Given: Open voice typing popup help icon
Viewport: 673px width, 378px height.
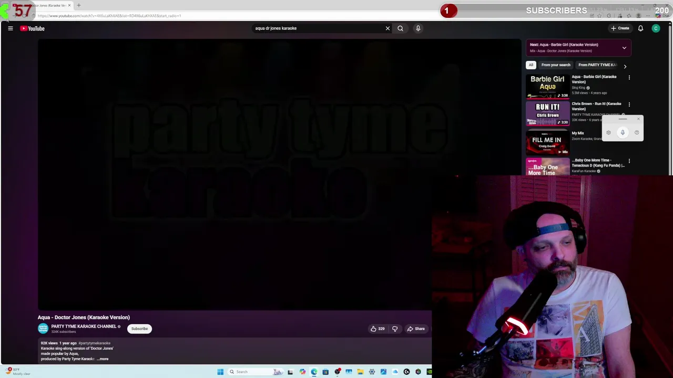Looking at the screenshot, I should (637, 132).
